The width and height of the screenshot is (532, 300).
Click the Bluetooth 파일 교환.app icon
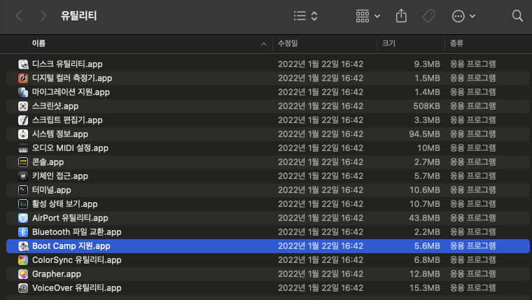[23, 232]
